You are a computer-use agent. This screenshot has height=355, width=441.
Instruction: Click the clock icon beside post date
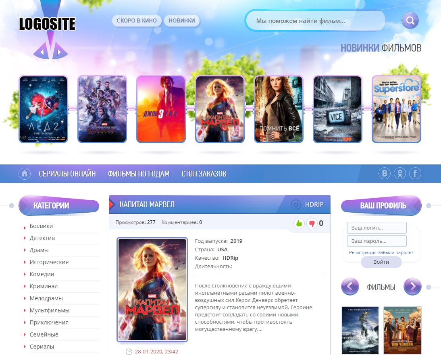tap(129, 352)
